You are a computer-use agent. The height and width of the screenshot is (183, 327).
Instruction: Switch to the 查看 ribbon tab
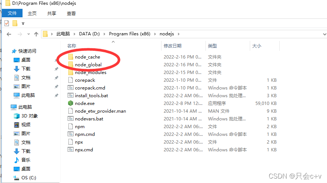coord(71,14)
